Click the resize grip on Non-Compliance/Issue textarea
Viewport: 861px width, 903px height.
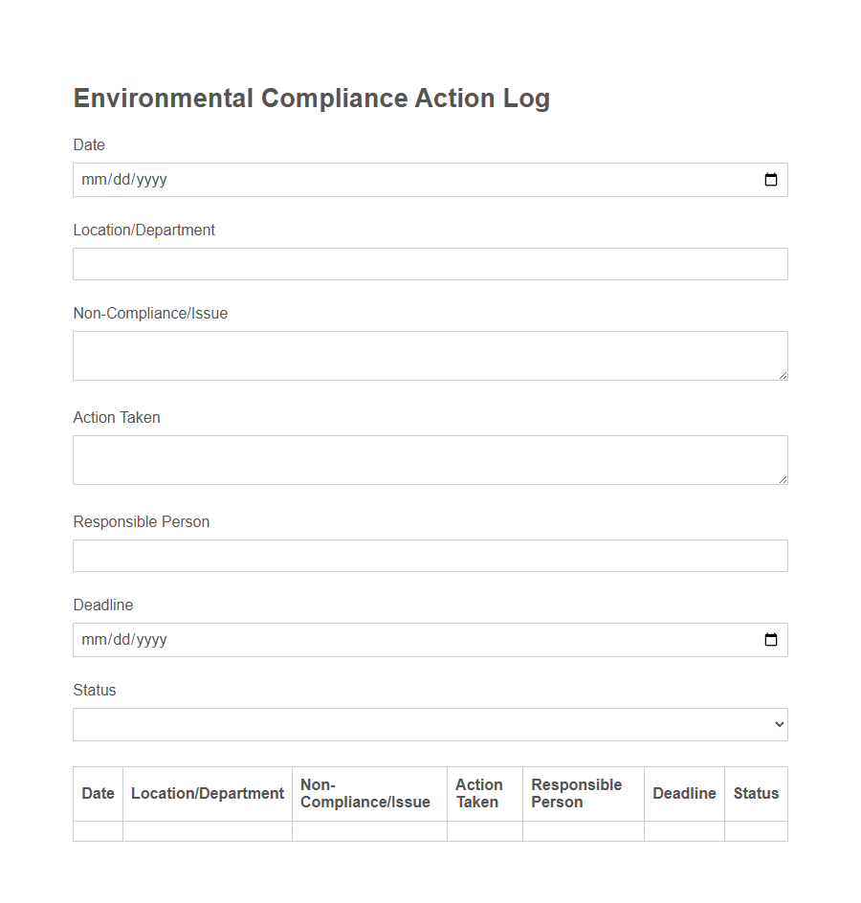pyautogui.click(x=783, y=376)
